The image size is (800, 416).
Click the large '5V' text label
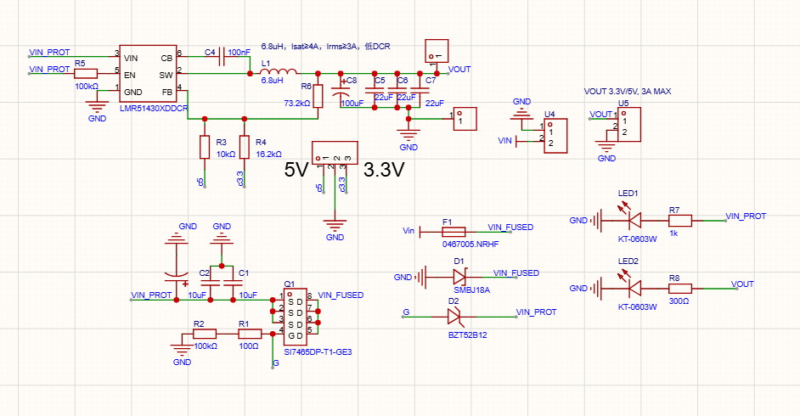point(296,170)
